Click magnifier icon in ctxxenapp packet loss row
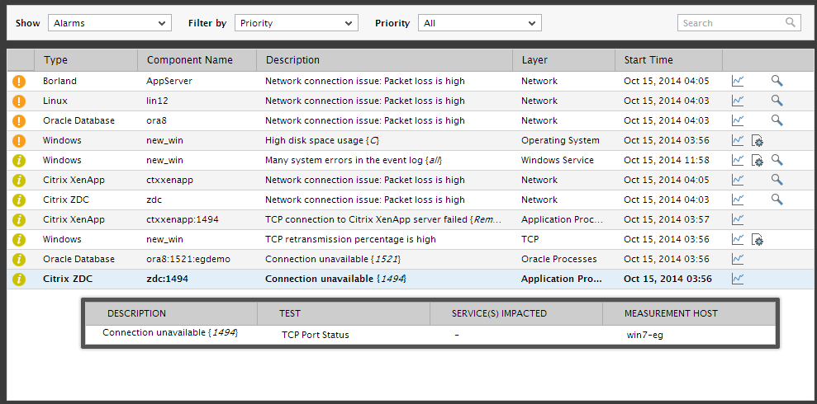817x404 pixels. pos(777,180)
